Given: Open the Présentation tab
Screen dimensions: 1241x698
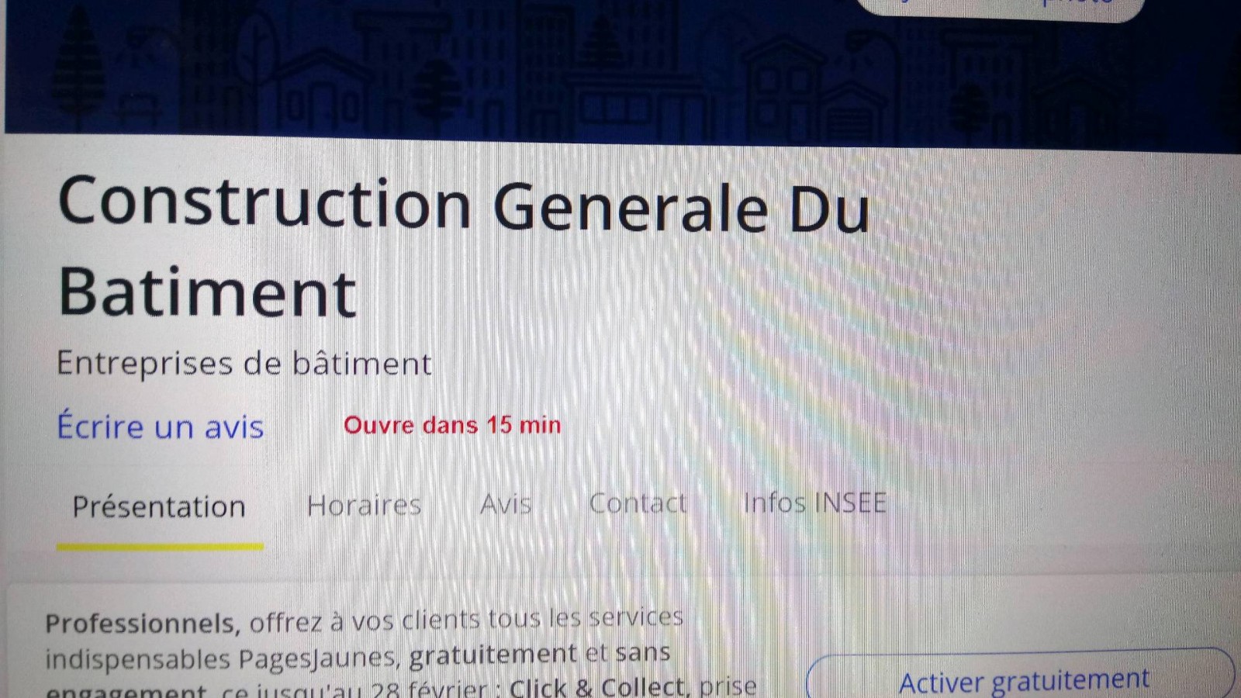Looking at the screenshot, I should [159, 507].
